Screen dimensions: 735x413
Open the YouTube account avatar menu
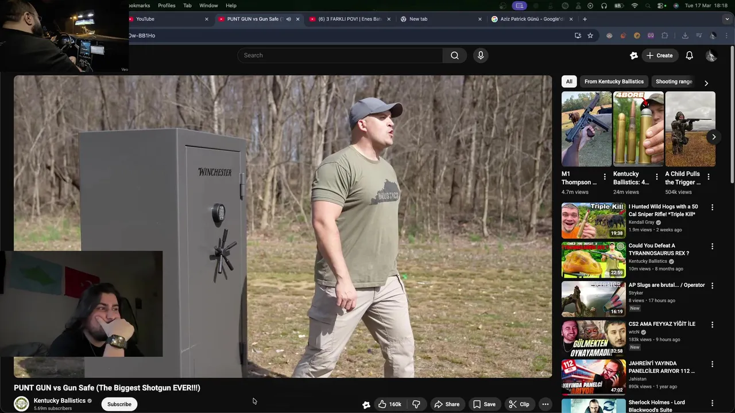pos(711,56)
